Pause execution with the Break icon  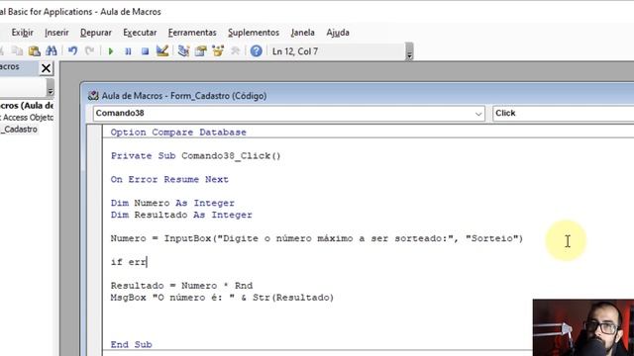(x=128, y=51)
